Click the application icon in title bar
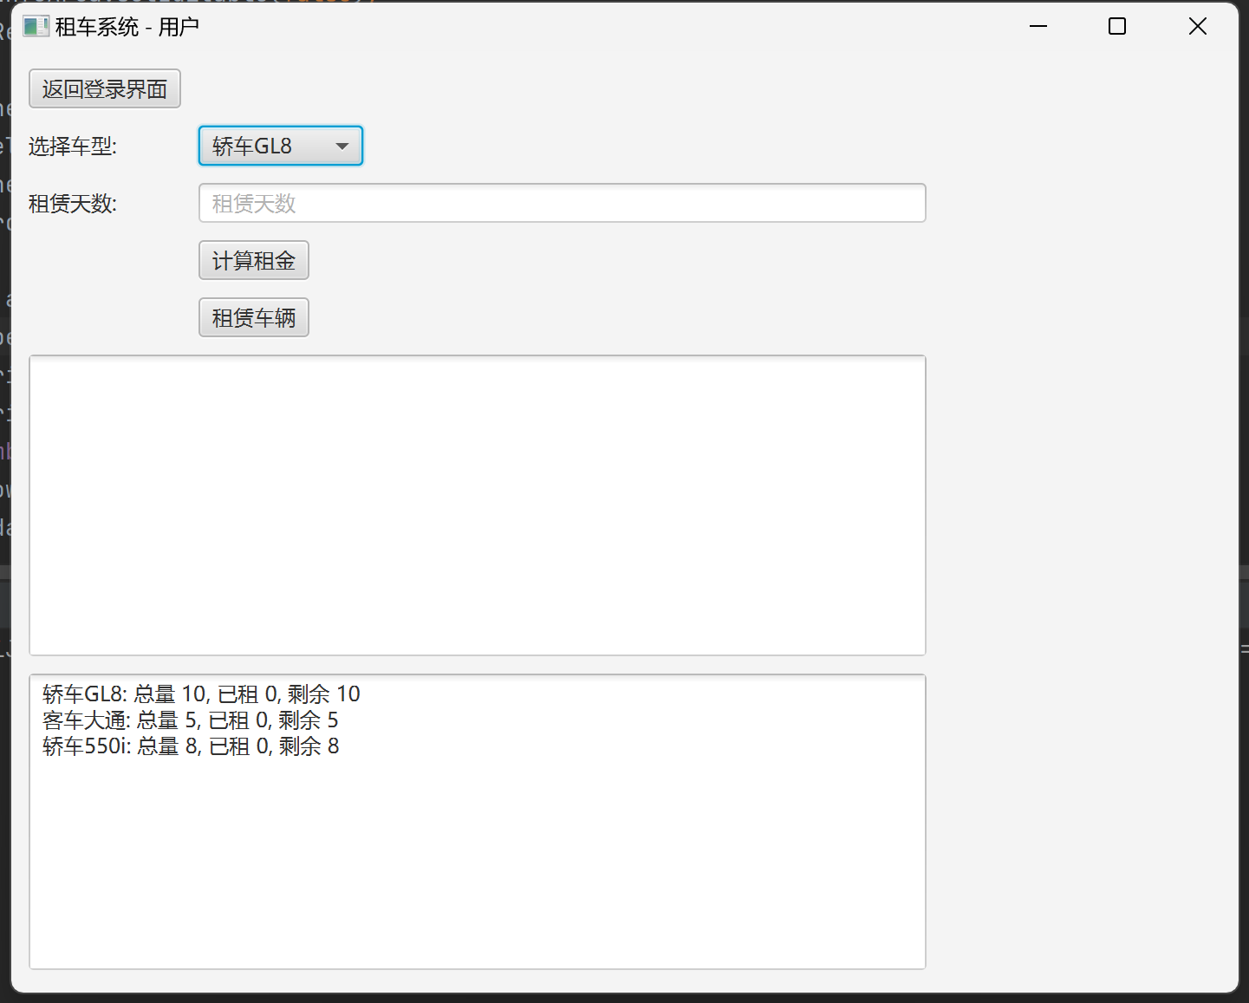This screenshot has height=1003, width=1249. click(x=36, y=27)
